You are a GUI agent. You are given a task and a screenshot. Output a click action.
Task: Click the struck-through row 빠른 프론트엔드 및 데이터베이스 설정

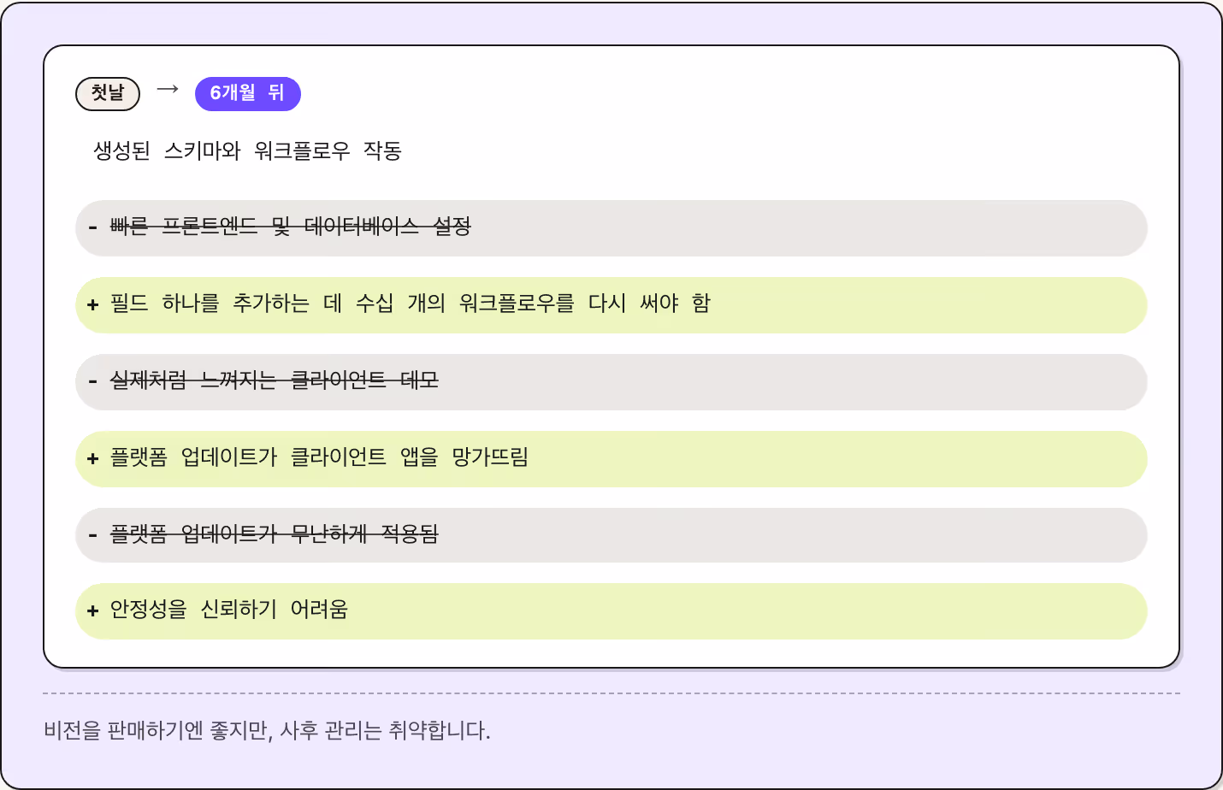(x=611, y=228)
